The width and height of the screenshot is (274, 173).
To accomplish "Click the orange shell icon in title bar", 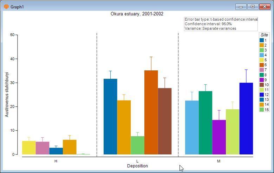I will [x=6, y=7].
